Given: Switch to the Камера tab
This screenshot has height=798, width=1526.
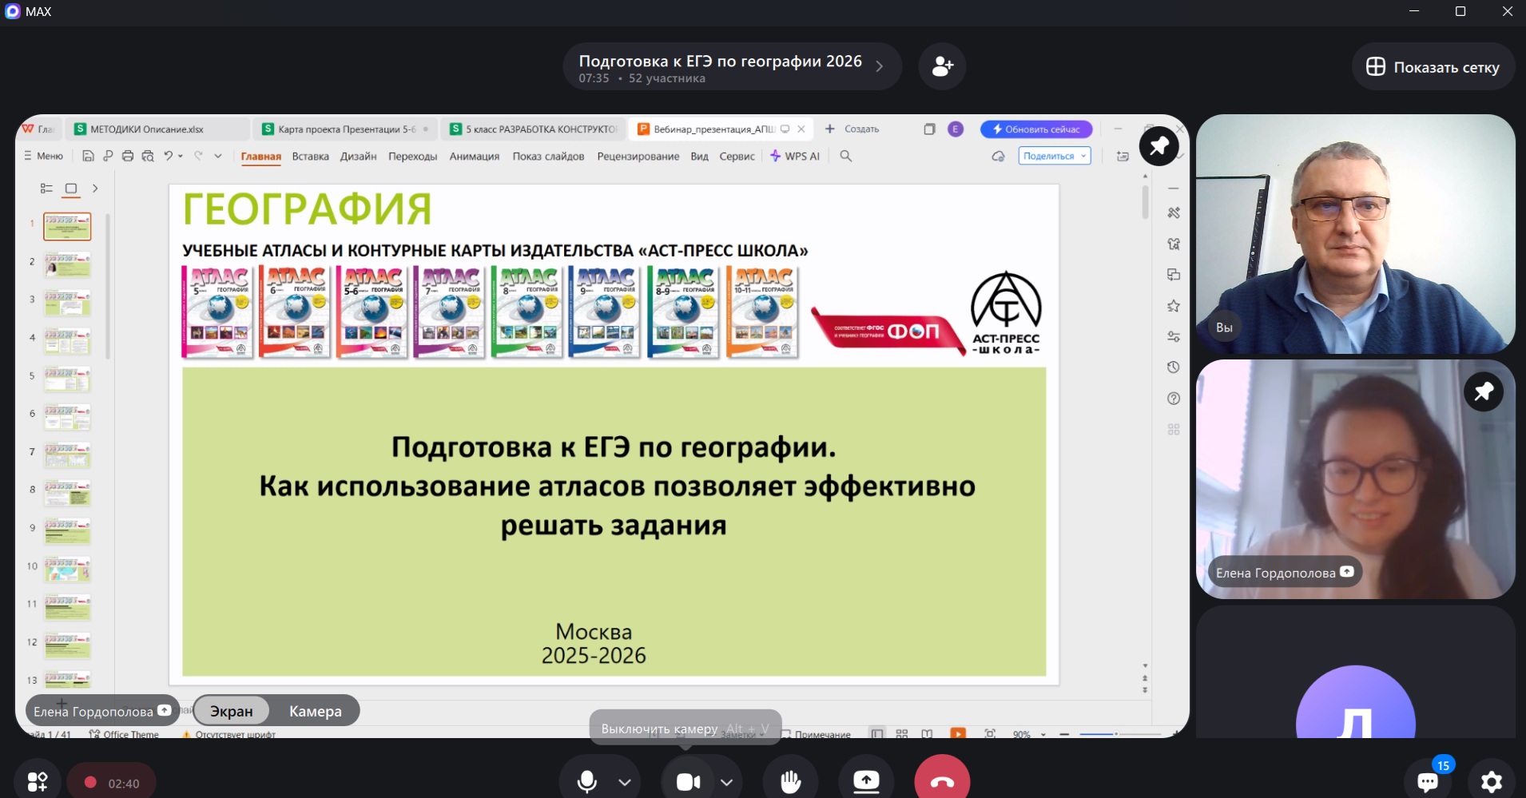Looking at the screenshot, I should [x=316, y=711].
